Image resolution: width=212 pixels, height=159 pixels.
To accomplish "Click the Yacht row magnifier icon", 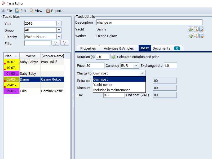I will coord(196,29).
